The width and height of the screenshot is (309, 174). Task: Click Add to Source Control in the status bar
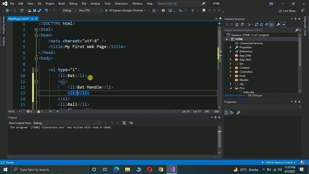click(279, 162)
